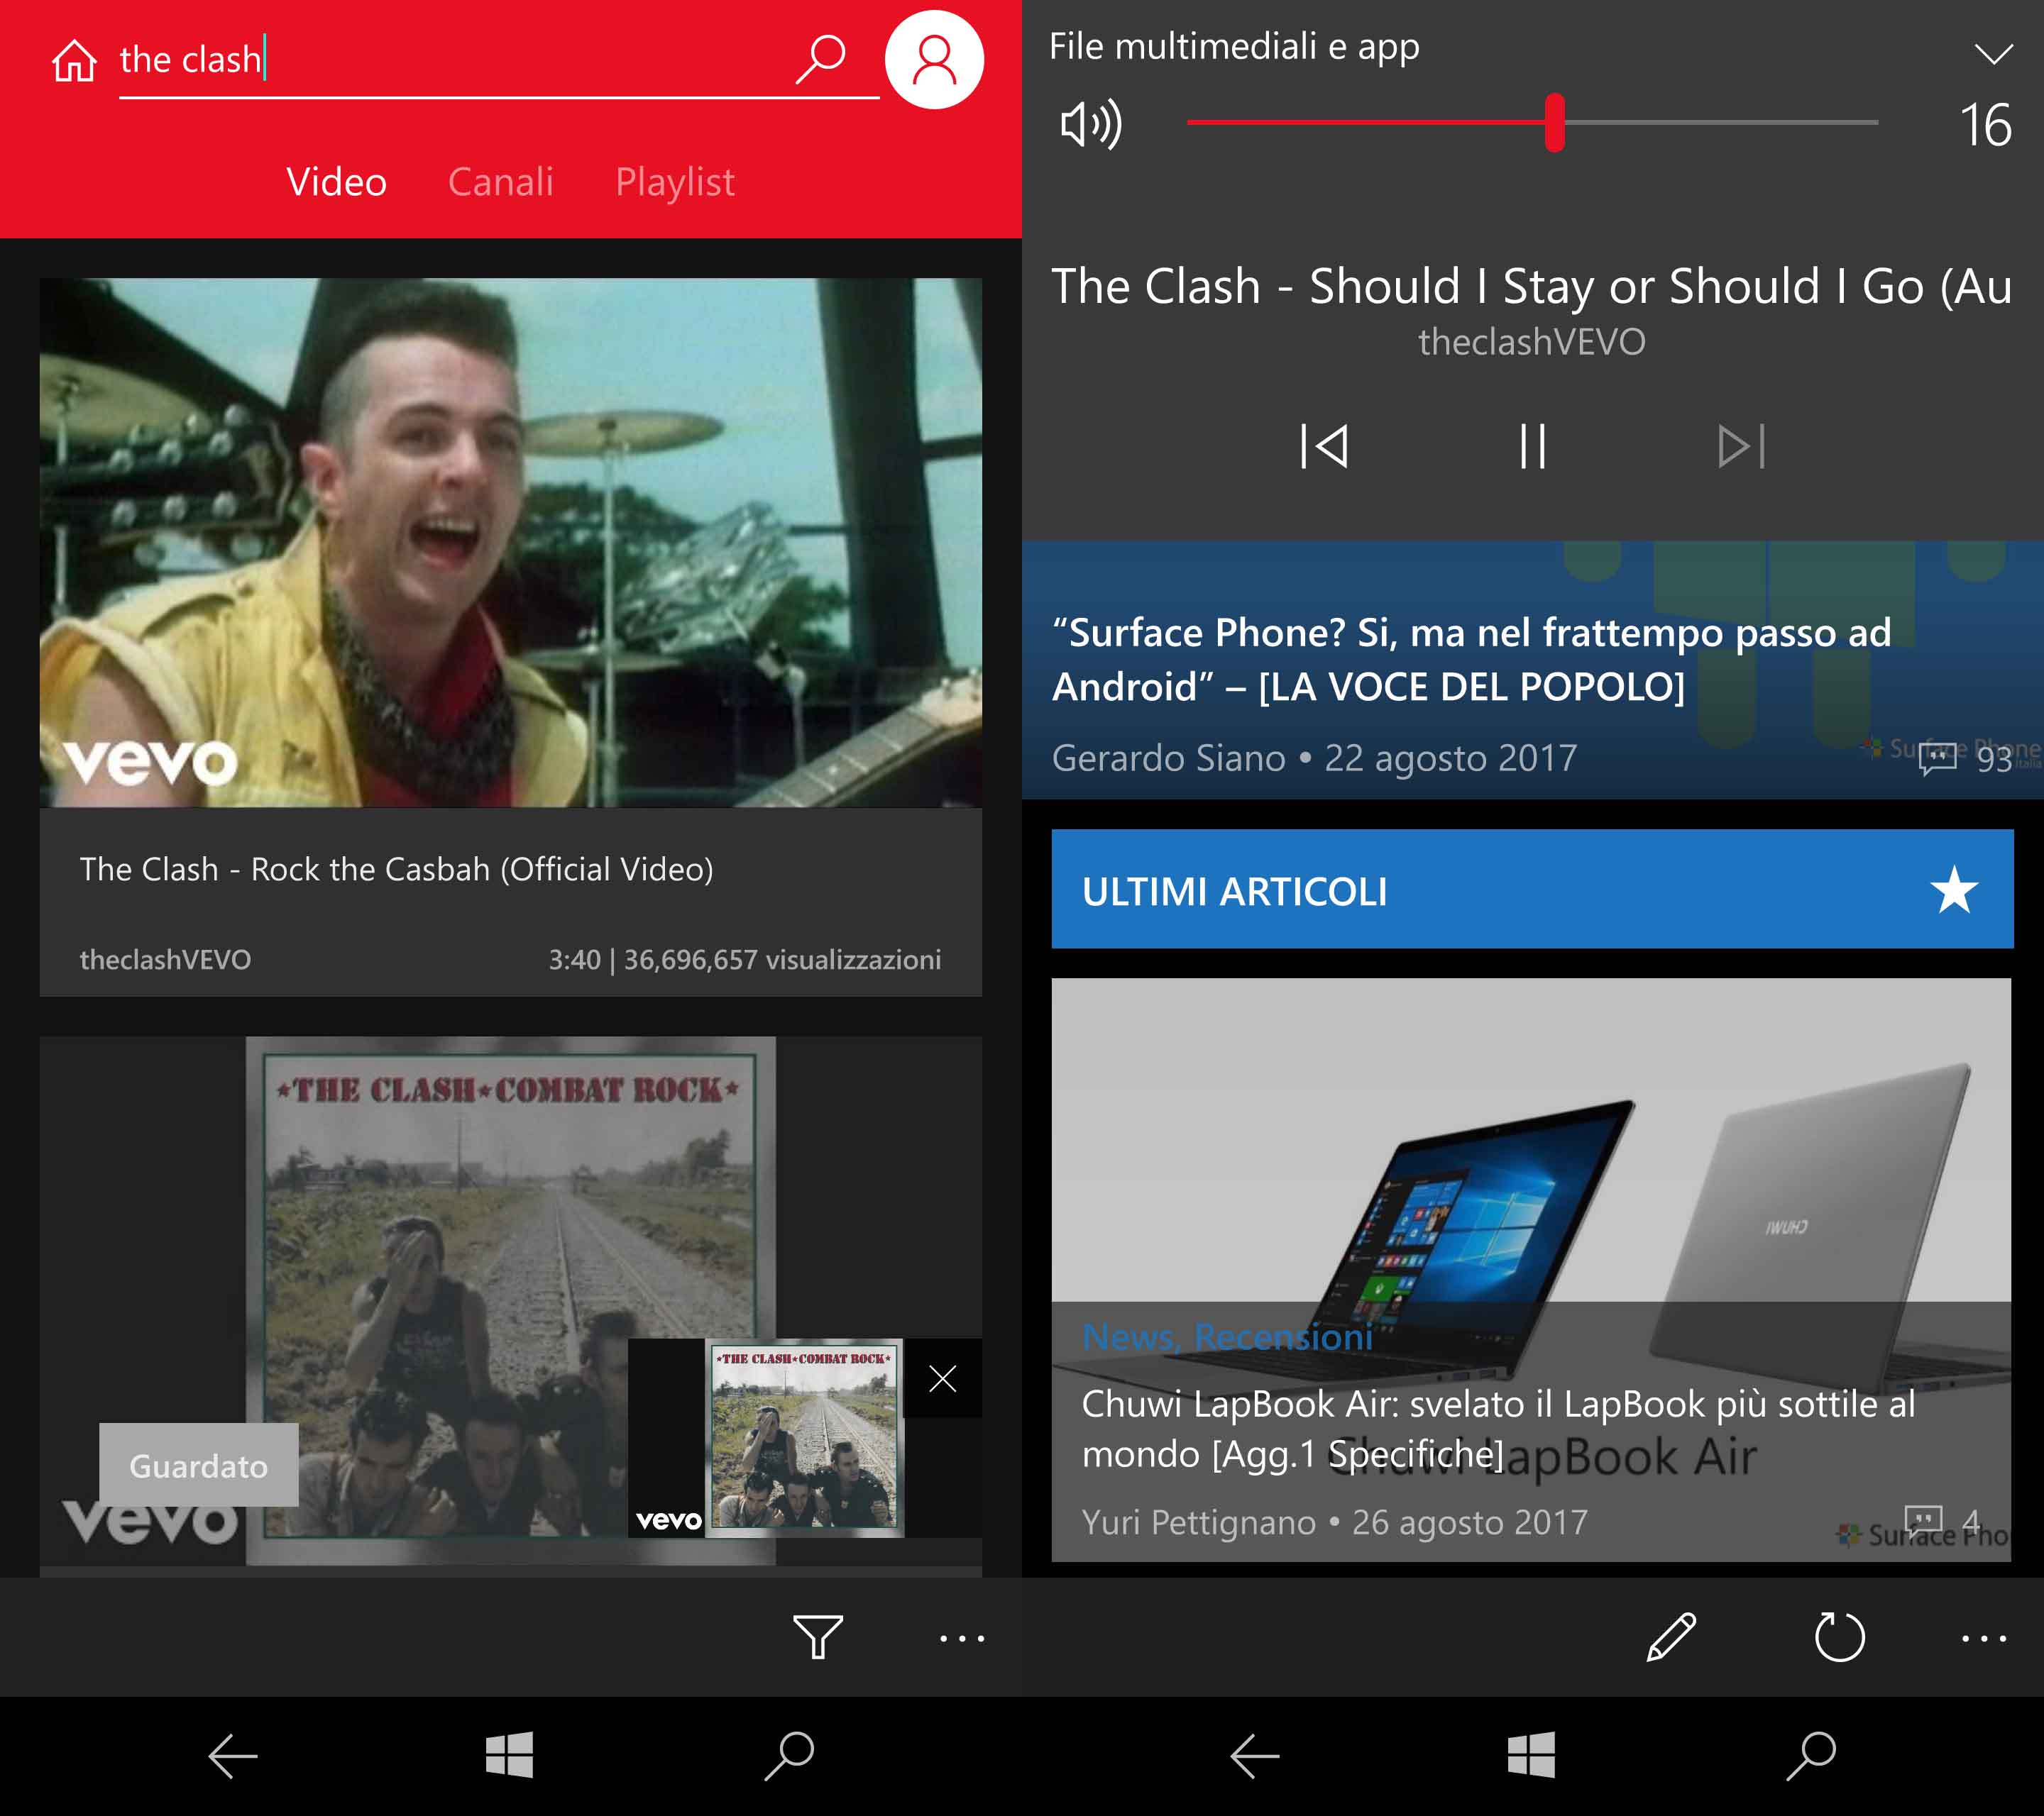Screen dimensions: 2044x1816
Task: Click 'Yuri Pettignano • 26 agosto 2017' byline
Action: click(1334, 1522)
